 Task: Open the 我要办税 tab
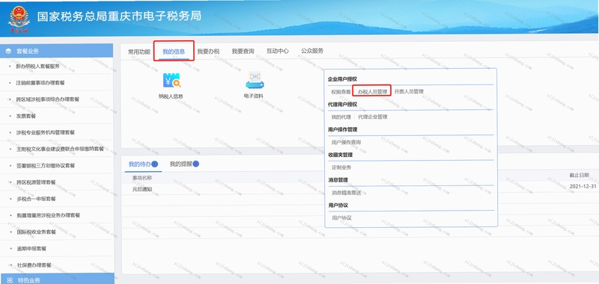point(208,52)
